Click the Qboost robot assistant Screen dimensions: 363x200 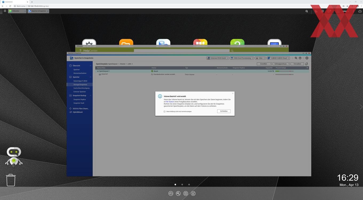coord(14,157)
